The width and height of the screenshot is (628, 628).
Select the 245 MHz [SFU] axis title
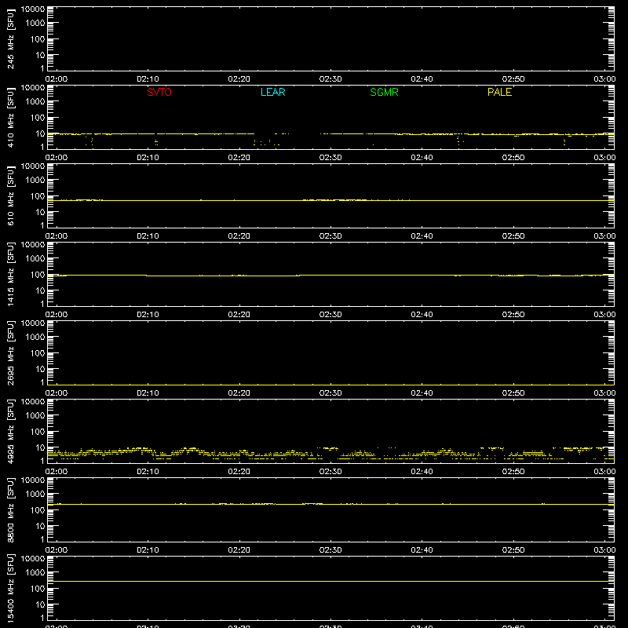[10, 38]
